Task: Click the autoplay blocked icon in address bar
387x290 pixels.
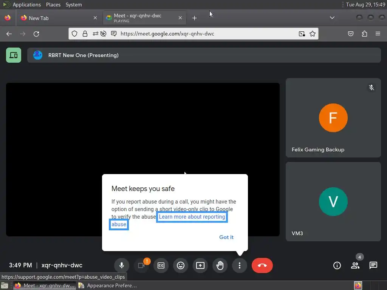Action: point(104,34)
